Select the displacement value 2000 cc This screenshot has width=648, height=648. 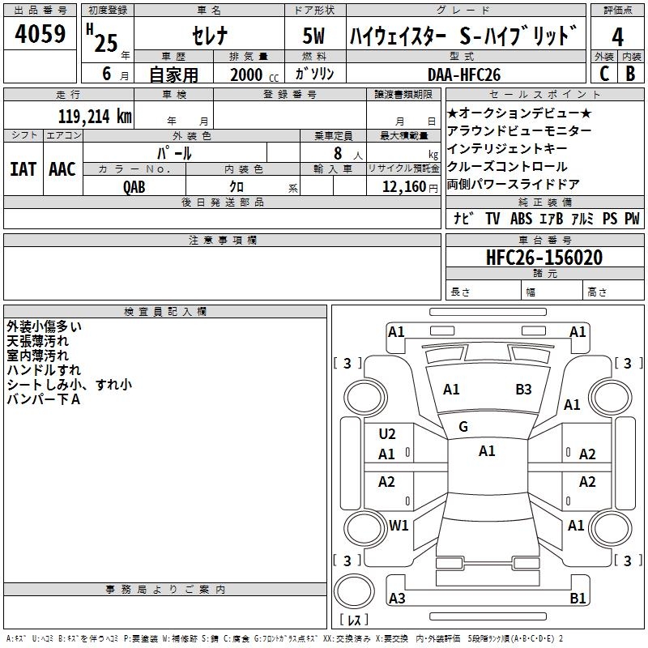pos(254,75)
